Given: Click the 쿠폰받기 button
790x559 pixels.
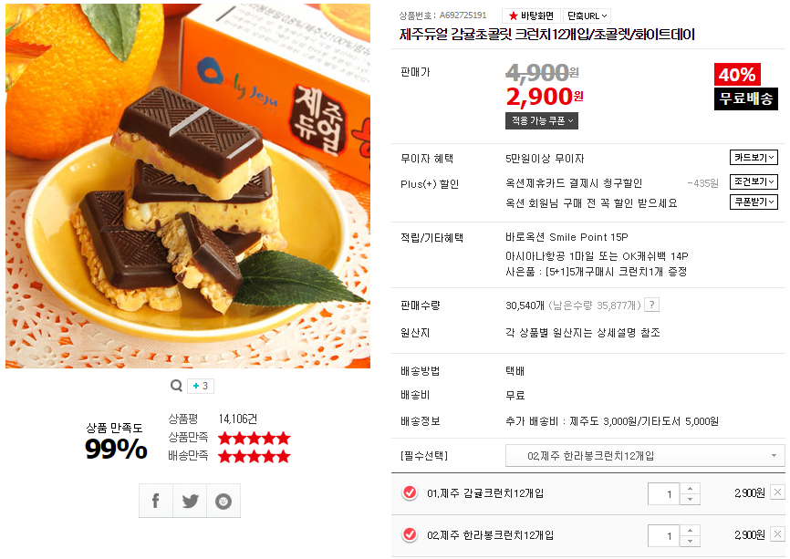Looking at the screenshot, I should 754,202.
